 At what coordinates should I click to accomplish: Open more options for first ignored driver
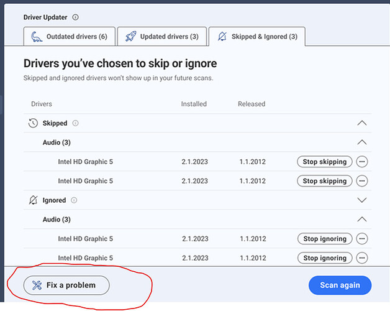362,239
